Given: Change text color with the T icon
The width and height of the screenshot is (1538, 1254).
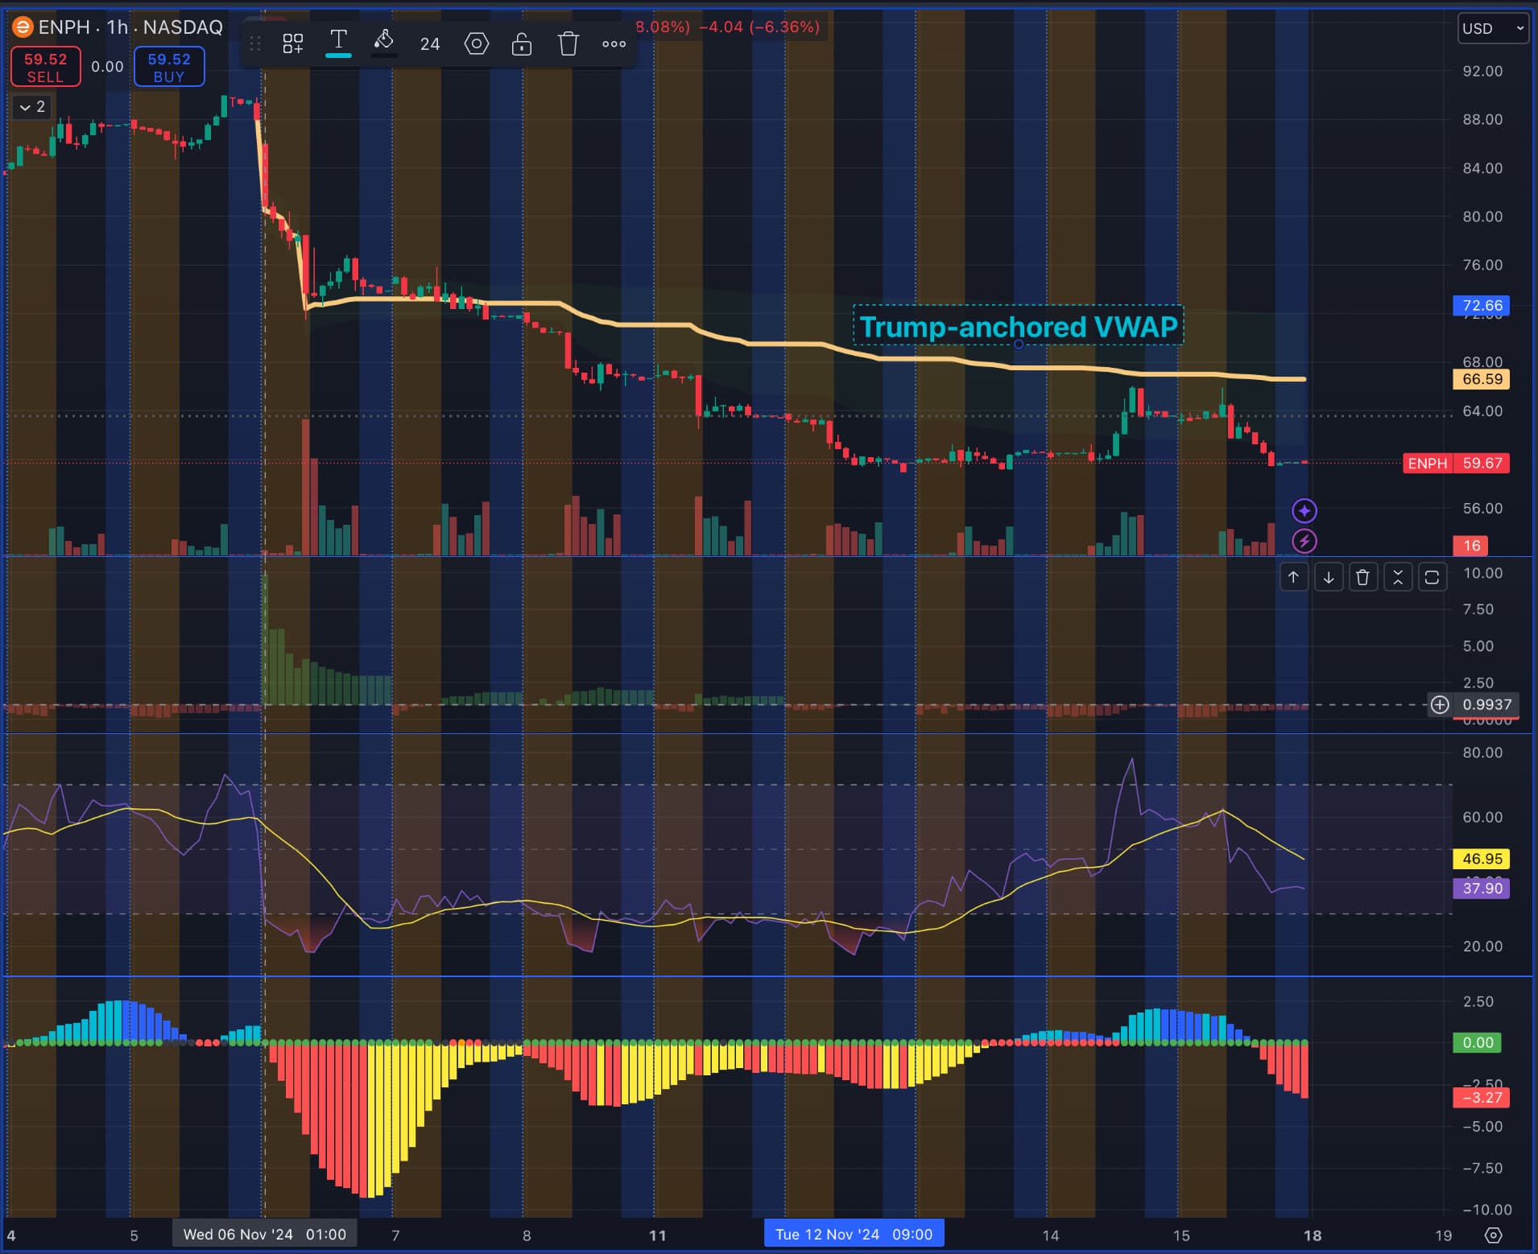Looking at the screenshot, I should (x=338, y=42).
